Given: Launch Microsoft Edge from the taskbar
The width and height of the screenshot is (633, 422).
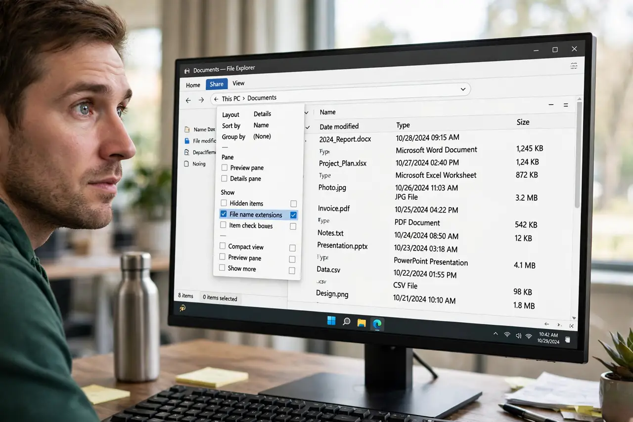Looking at the screenshot, I should (x=377, y=324).
